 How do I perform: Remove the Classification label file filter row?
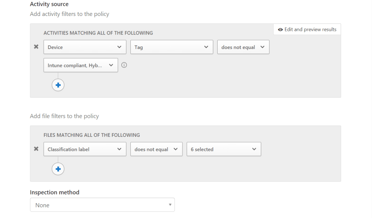point(36,149)
